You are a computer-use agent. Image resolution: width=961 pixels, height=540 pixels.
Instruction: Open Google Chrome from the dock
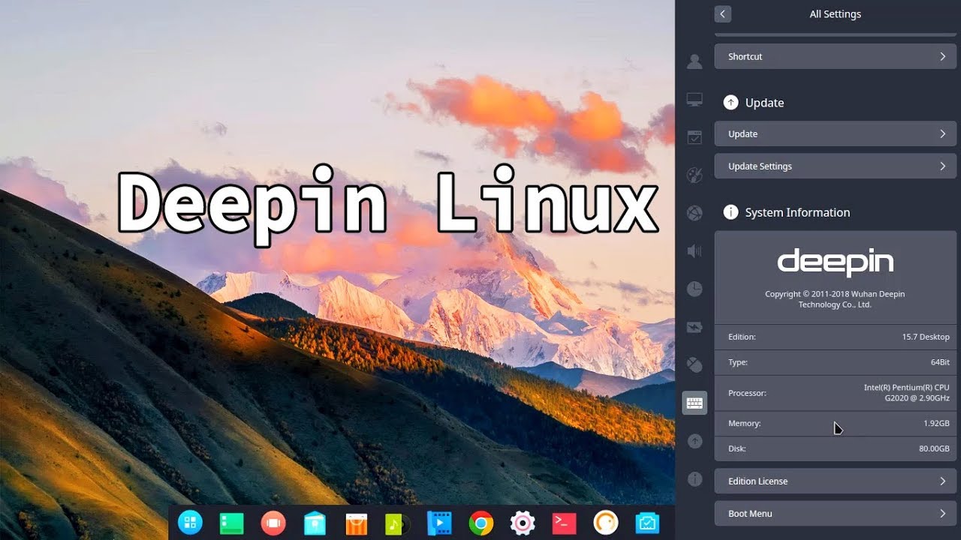tap(480, 523)
